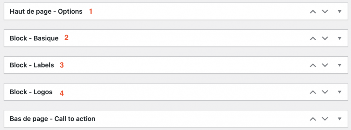Click the Block - Basique heading

34,38
